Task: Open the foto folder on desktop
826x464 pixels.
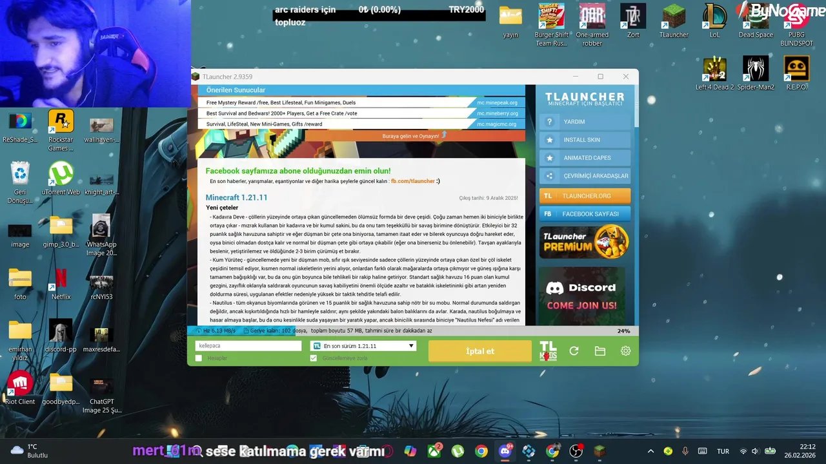Action: (20, 284)
